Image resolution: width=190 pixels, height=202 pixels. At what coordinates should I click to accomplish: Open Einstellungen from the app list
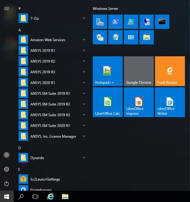click(52, 188)
